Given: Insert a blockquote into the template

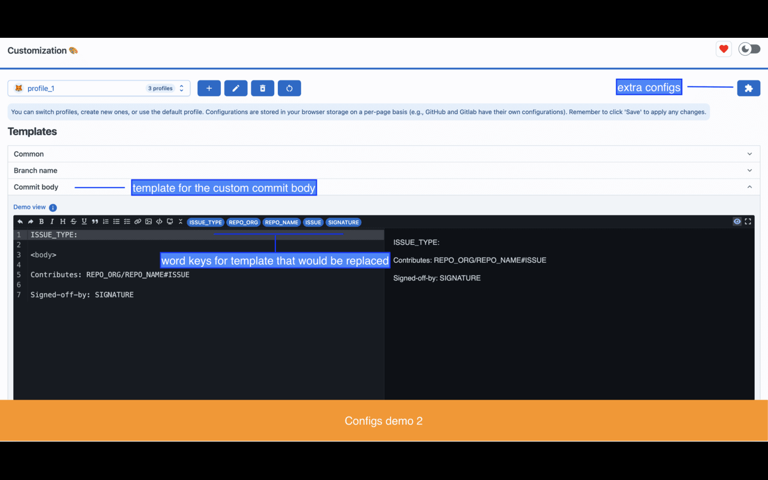Looking at the screenshot, I should (95, 221).
